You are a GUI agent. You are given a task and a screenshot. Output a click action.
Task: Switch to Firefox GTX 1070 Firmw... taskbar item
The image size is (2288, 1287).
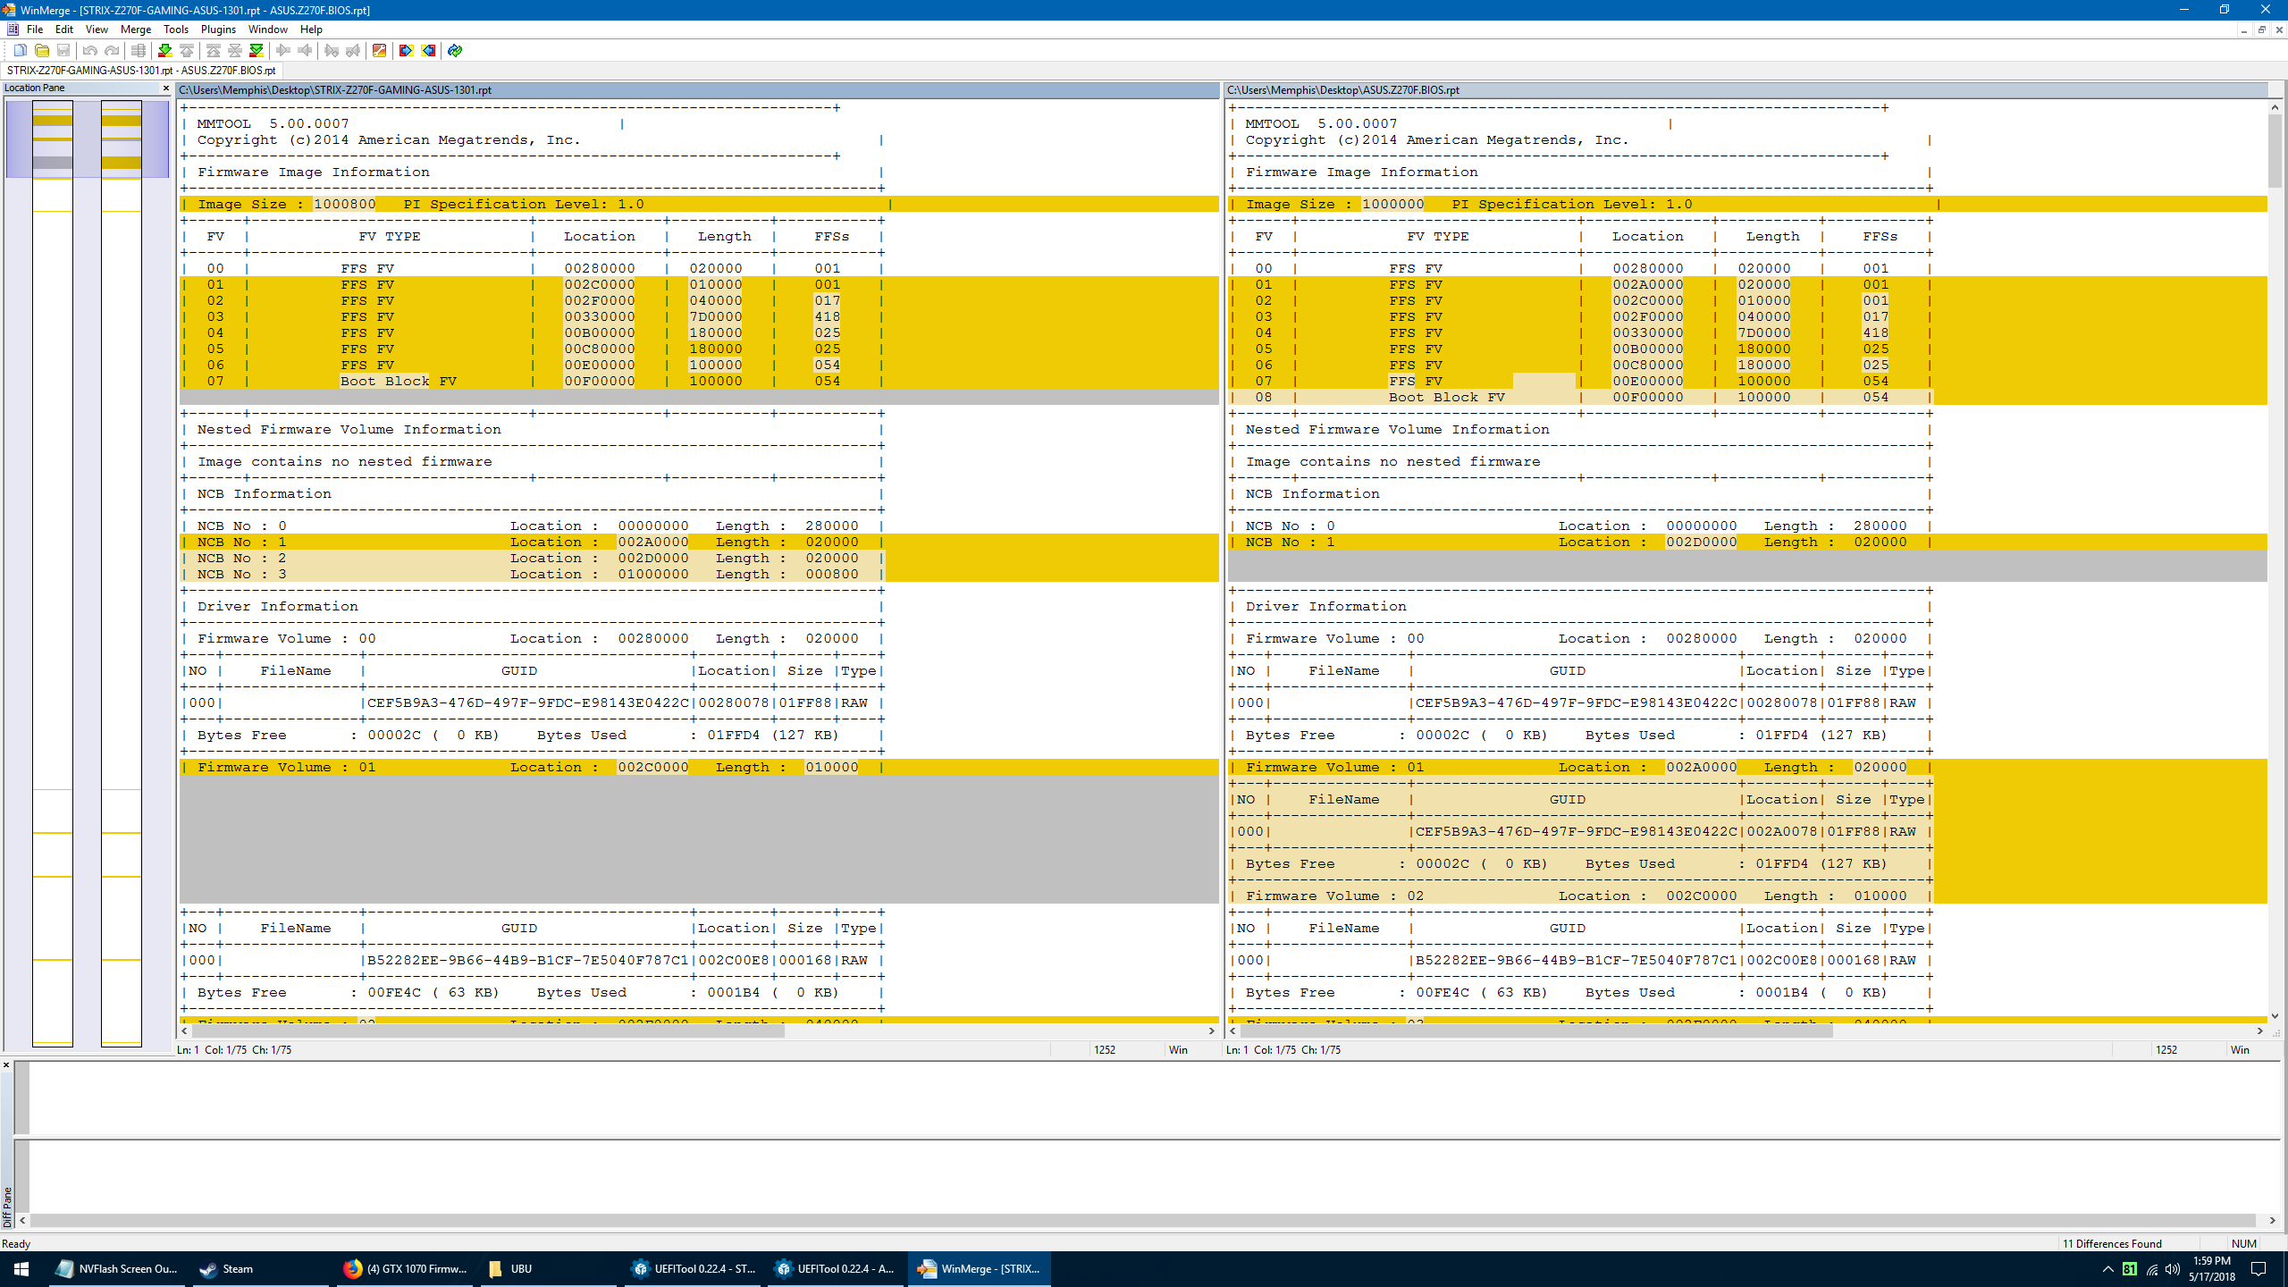point(405,1269)
